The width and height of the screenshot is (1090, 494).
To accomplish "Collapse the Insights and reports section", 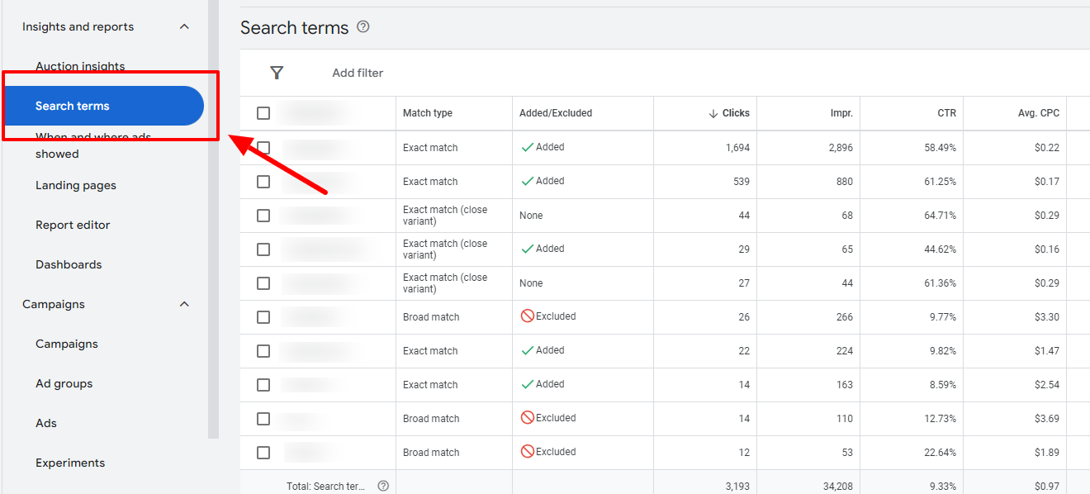I will pos(184,26).
